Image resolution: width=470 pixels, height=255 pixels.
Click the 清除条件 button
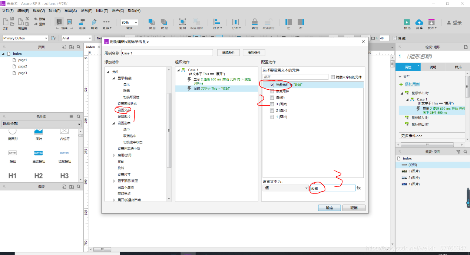[254, 53]
